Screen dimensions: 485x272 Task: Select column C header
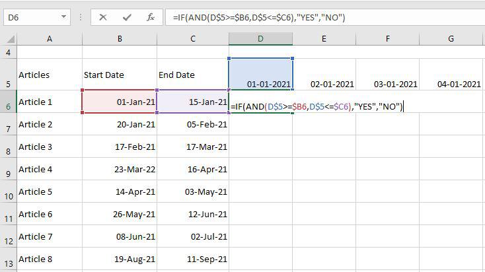click(193, 39)
